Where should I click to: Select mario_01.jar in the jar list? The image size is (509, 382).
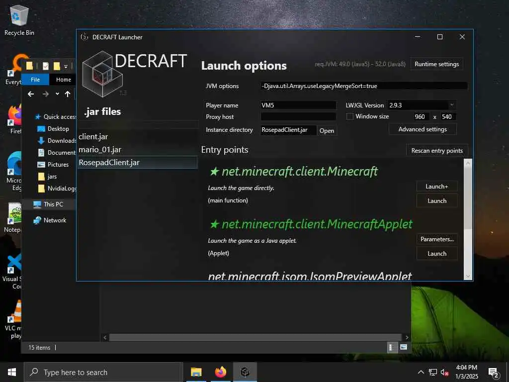pos(138,150)
